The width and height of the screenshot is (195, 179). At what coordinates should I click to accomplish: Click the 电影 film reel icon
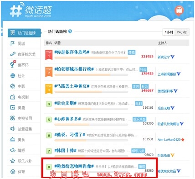13,86
